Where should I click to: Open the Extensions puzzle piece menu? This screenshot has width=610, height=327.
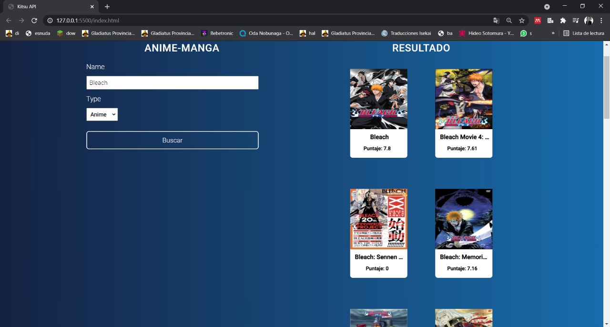pos(563,20)
